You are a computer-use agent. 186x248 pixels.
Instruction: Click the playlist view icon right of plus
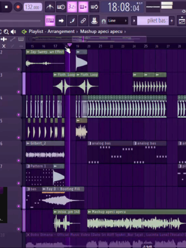[x=181, y=21]
